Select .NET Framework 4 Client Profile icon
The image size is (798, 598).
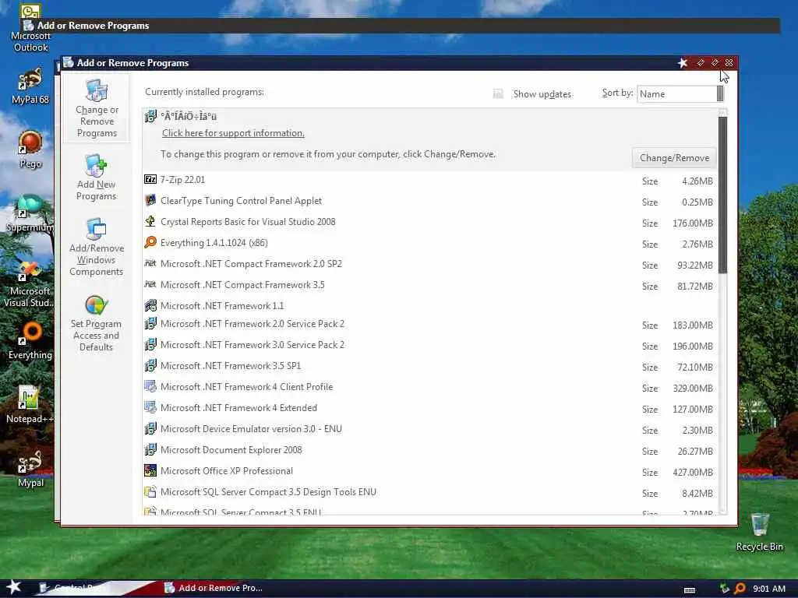point(150,386)
